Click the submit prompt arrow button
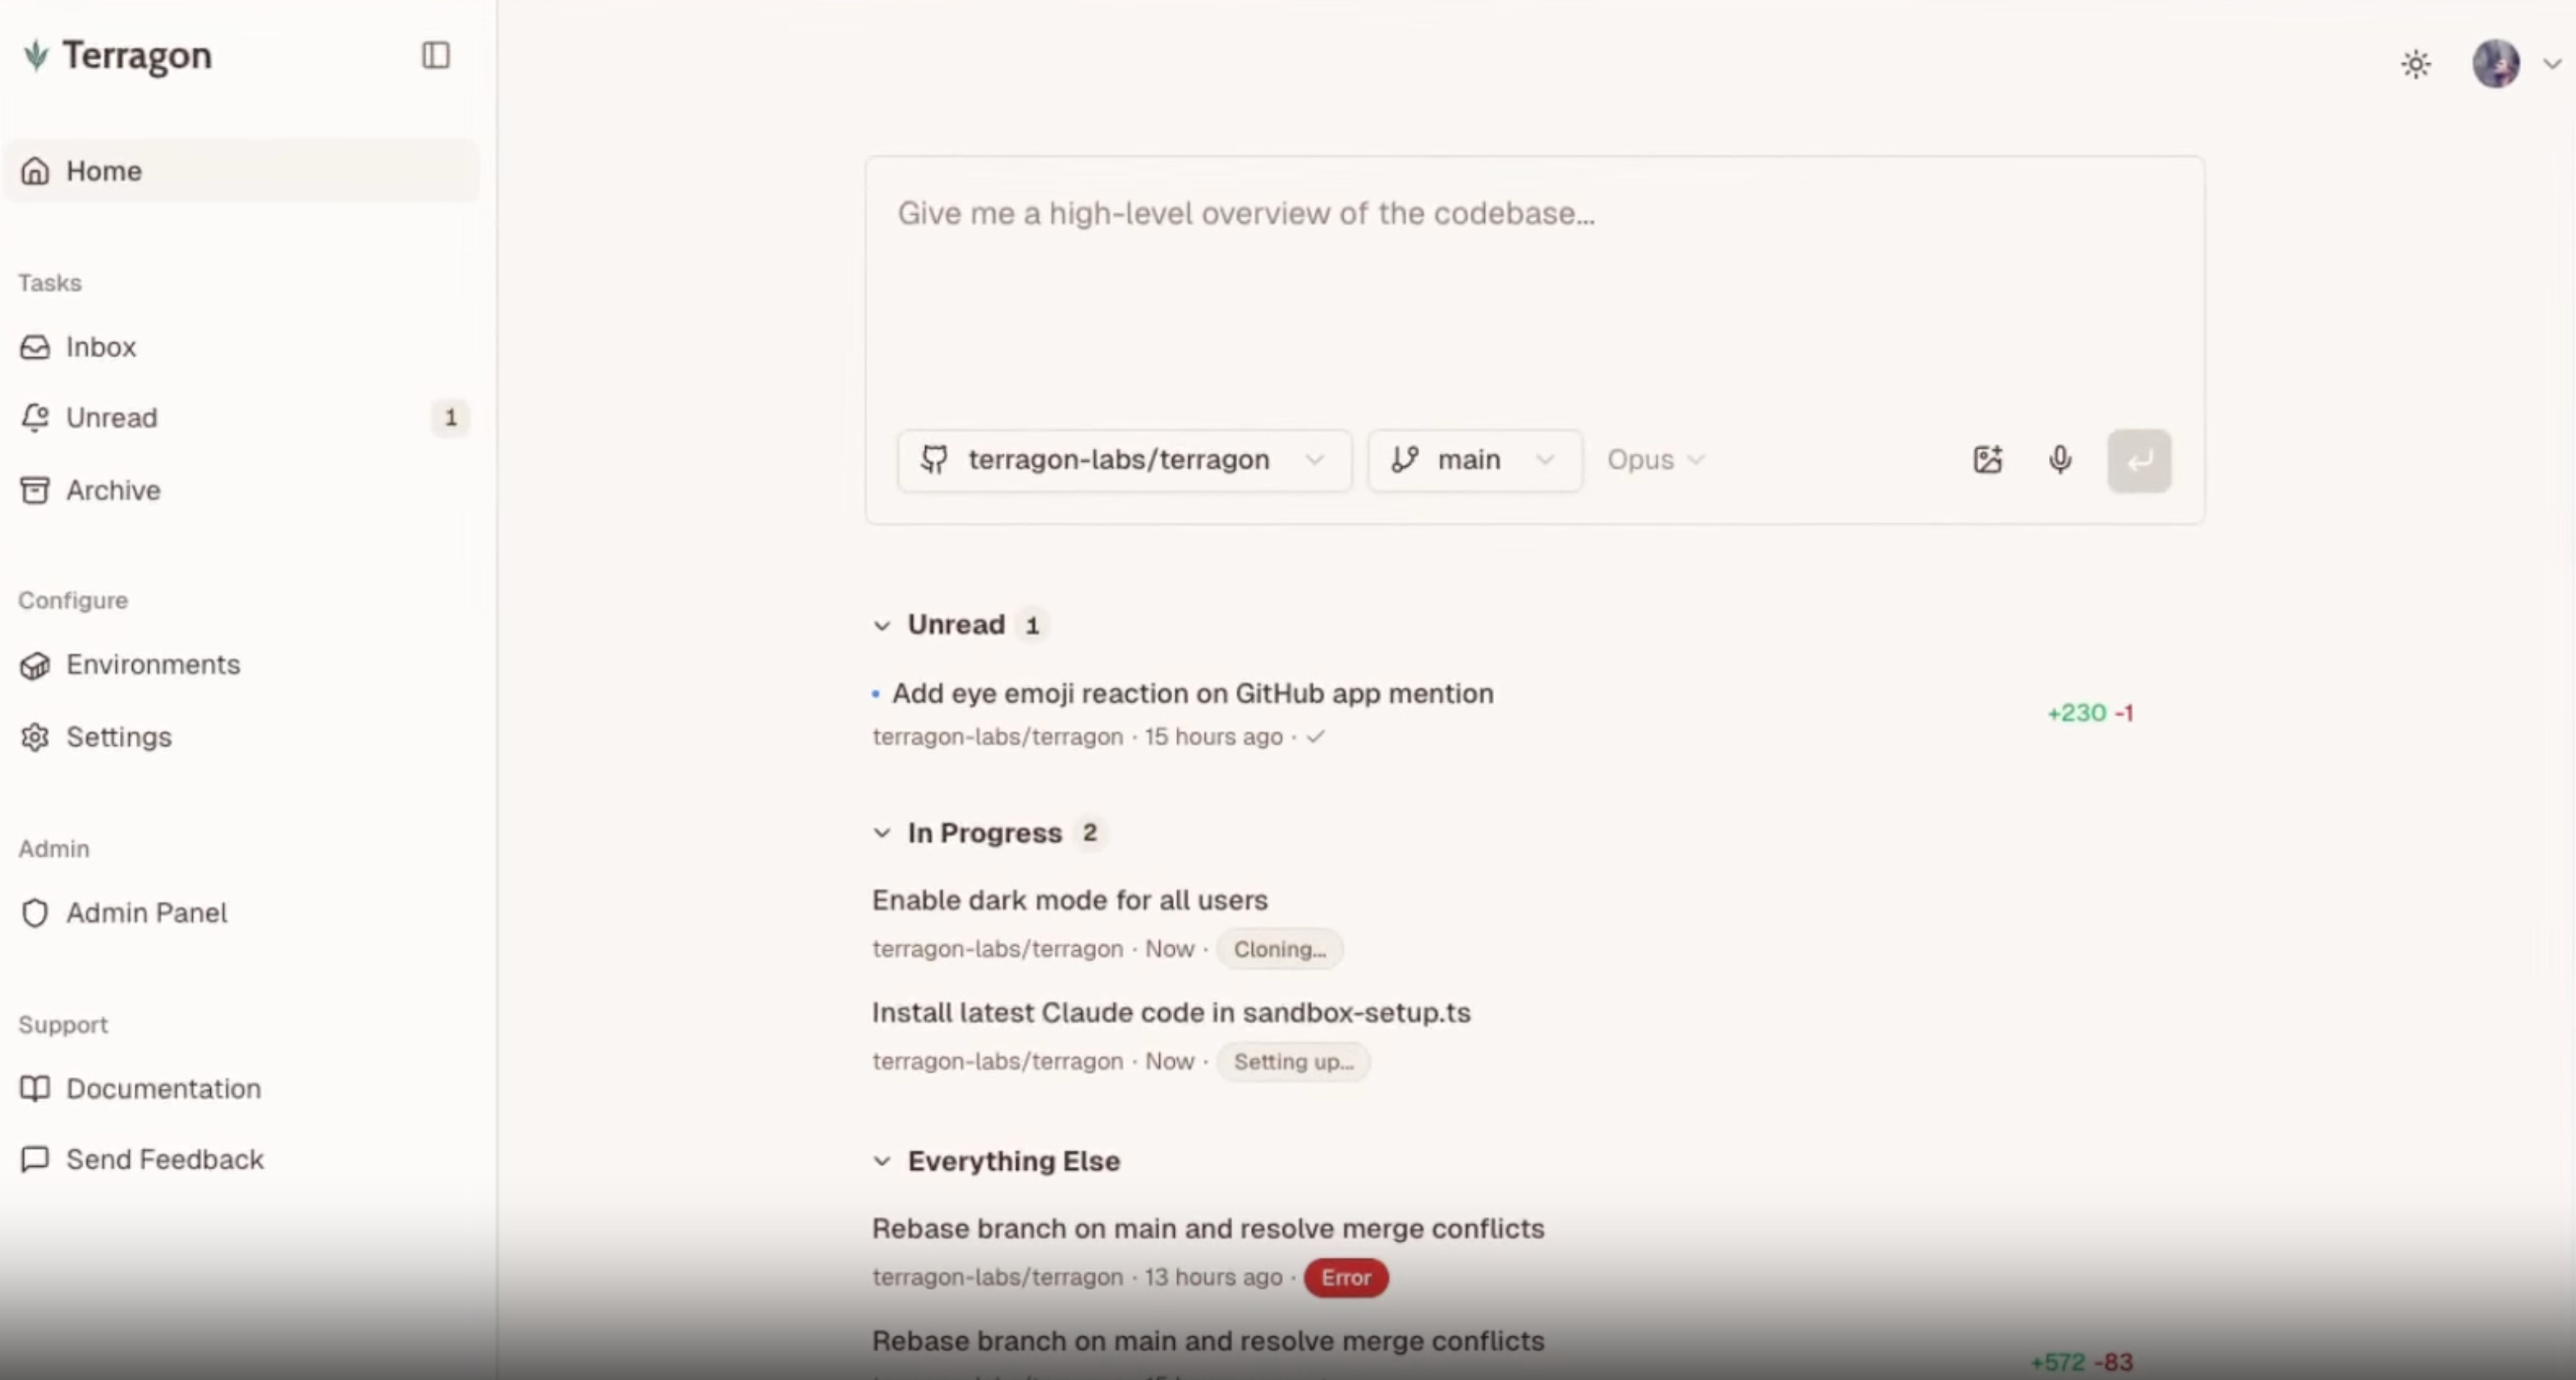Image resolution: width=2576 pixels, height=1380 pixels. 2139,460
